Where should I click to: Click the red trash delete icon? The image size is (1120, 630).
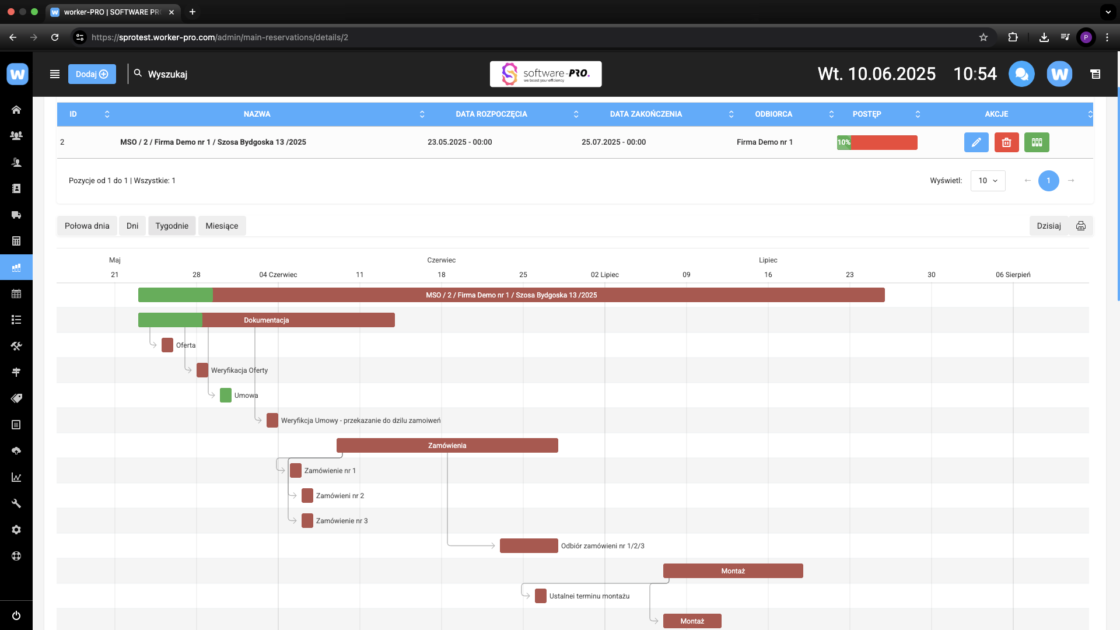(1006, 142)
